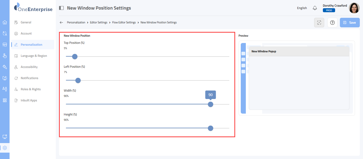This screenshot has height=159, width=363.
Task: Click the settings gear icon
Action: click(5, 148)
